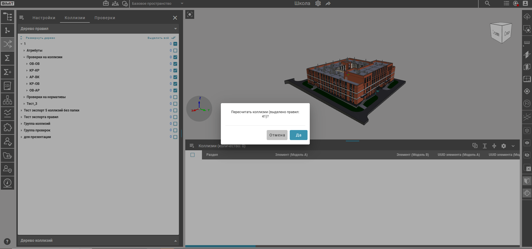Screen dimensions: 532x249
Task: Switch to the Настройки tab
Action: tap(44, 18)
